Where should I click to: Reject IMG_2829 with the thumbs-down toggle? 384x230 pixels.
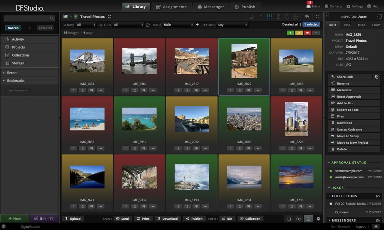(249, 90)
